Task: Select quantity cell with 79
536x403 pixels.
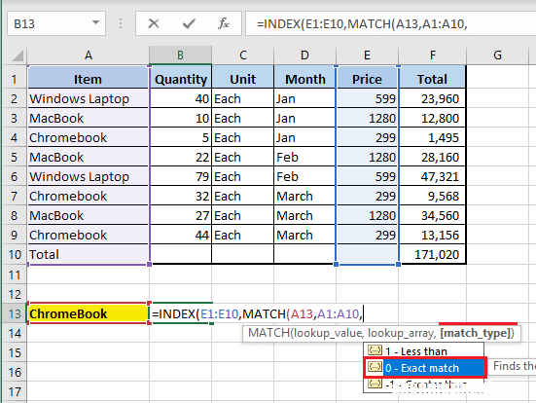Action: pyautogui.click(x=181, y=176)
